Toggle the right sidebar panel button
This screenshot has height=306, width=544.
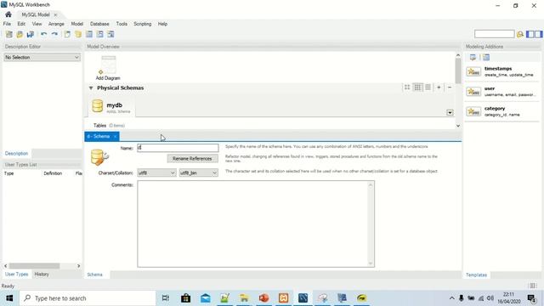pyautogui.click(x=538, y=34)
